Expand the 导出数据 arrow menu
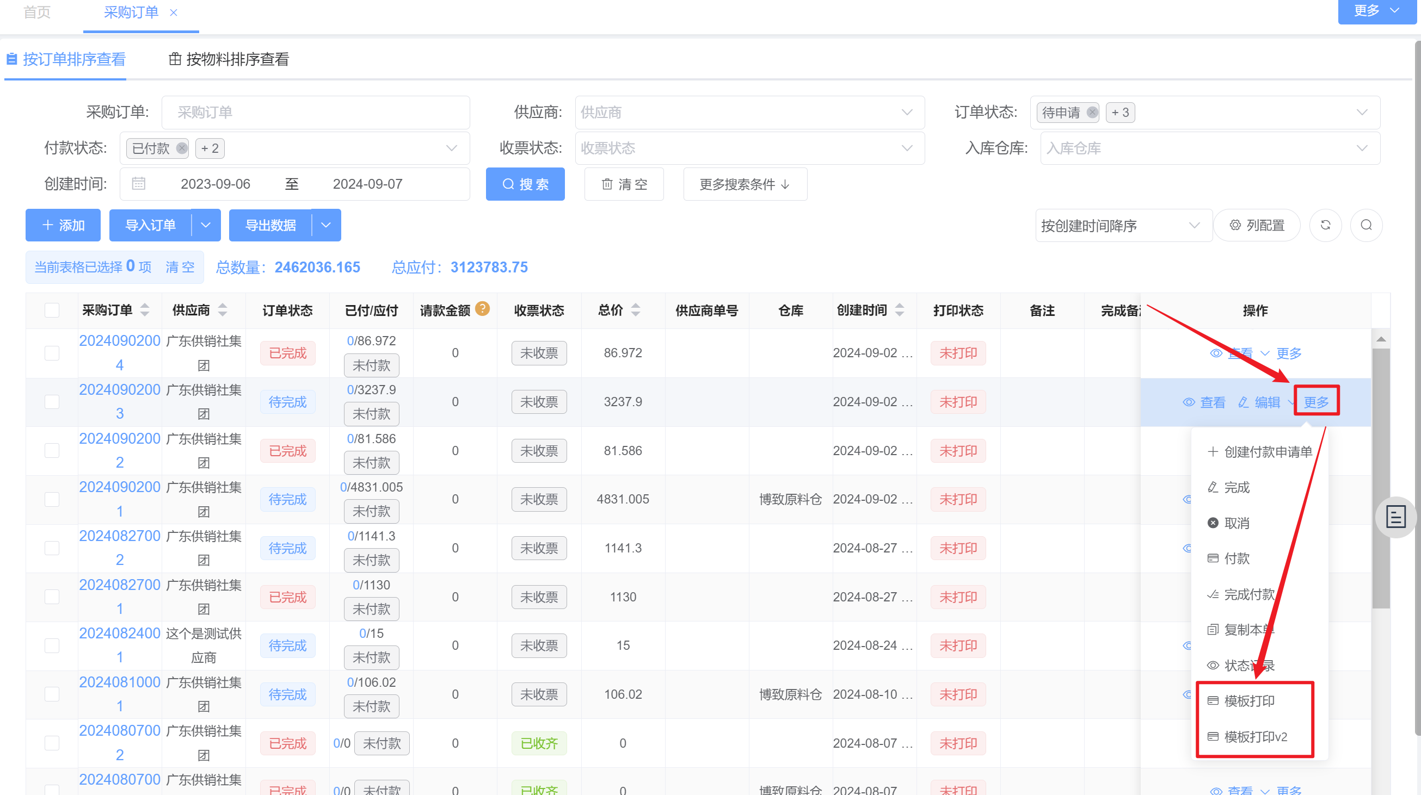This screenshot has width=1421, height=795. 326,225
